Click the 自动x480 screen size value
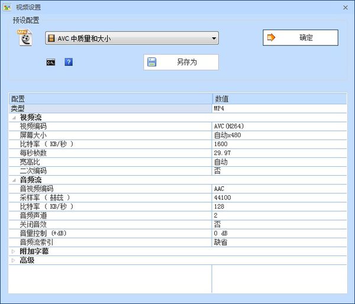Image resolution: width=355 pixels, height=304 pixels. (x=228, y=135)
